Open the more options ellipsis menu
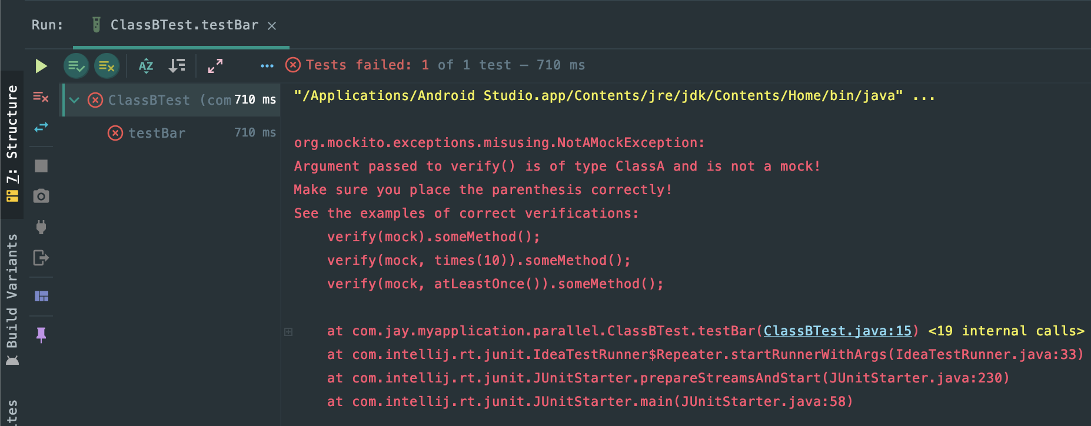Screen dimensions: 1091x426 coord(267,66)
